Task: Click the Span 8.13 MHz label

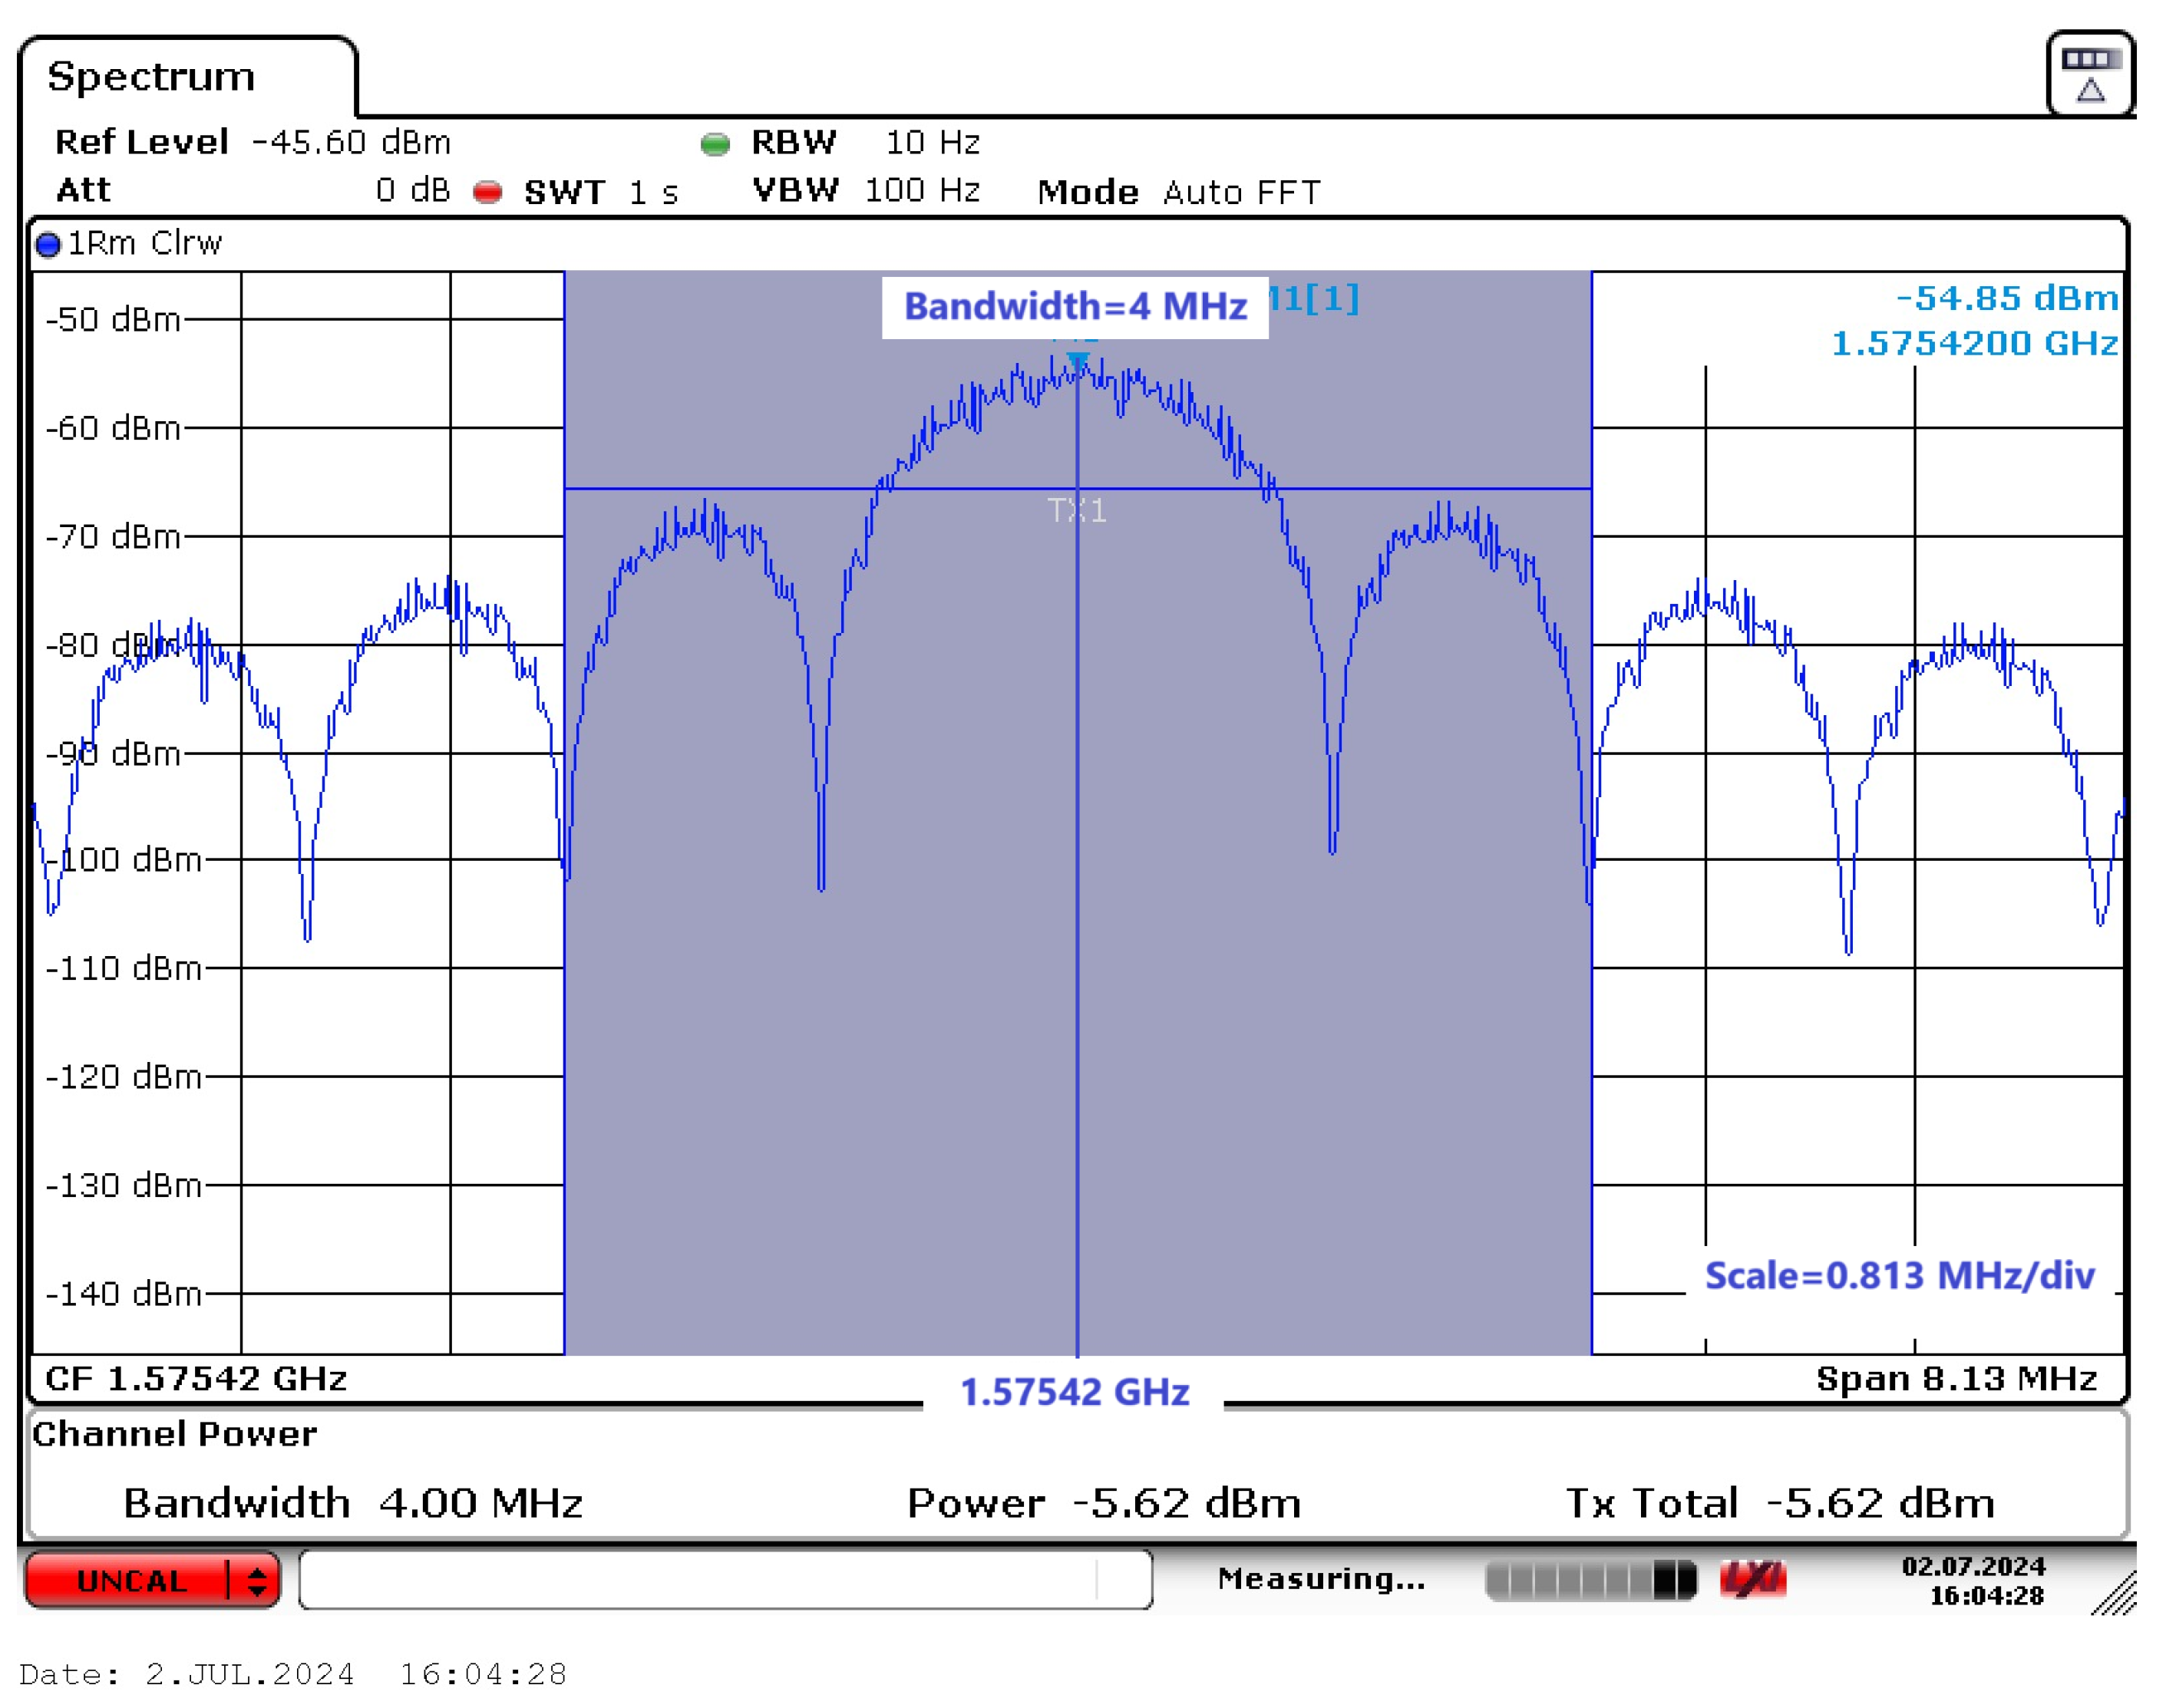Action: [x=1955, y=1378]
